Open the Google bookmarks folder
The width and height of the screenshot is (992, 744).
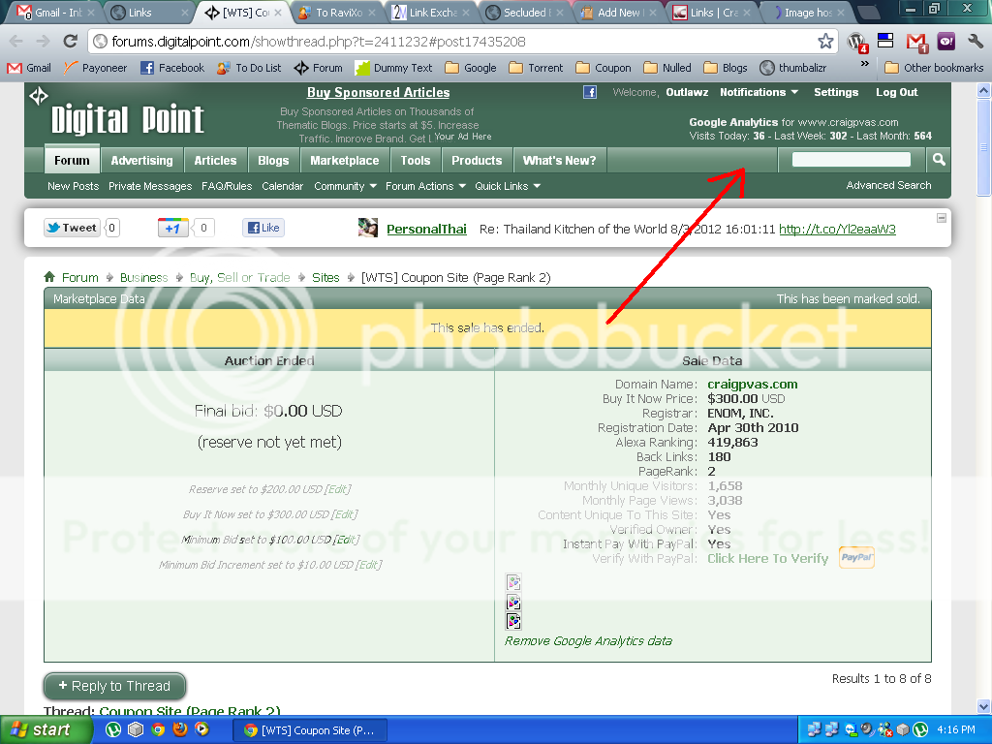click(x=471, y=68)
